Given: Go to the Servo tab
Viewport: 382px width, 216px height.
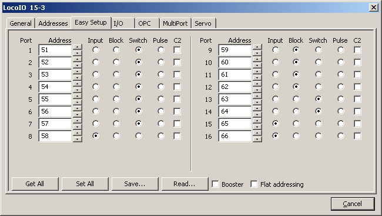Looking at the screenshot, I should [x=203, y=23].
